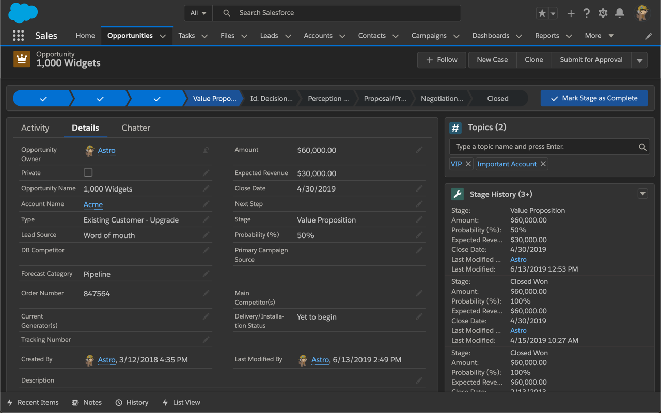This screenshot has width=661, height=413.
Task: Expand the Accounts tab chevron
Action: point(342,36)
